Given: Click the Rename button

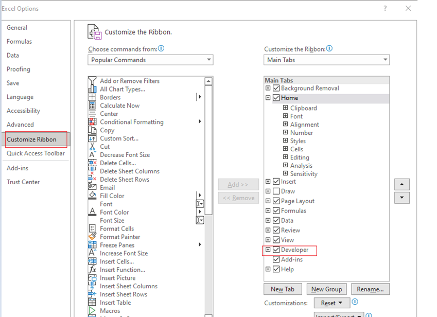Looking at the screenshot, I should click(x=370, y=289).
